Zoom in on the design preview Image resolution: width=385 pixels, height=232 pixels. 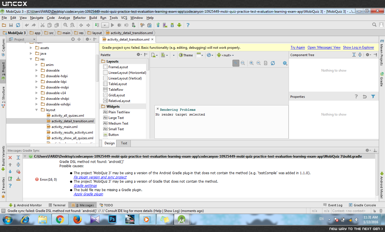tap(251, 63)
